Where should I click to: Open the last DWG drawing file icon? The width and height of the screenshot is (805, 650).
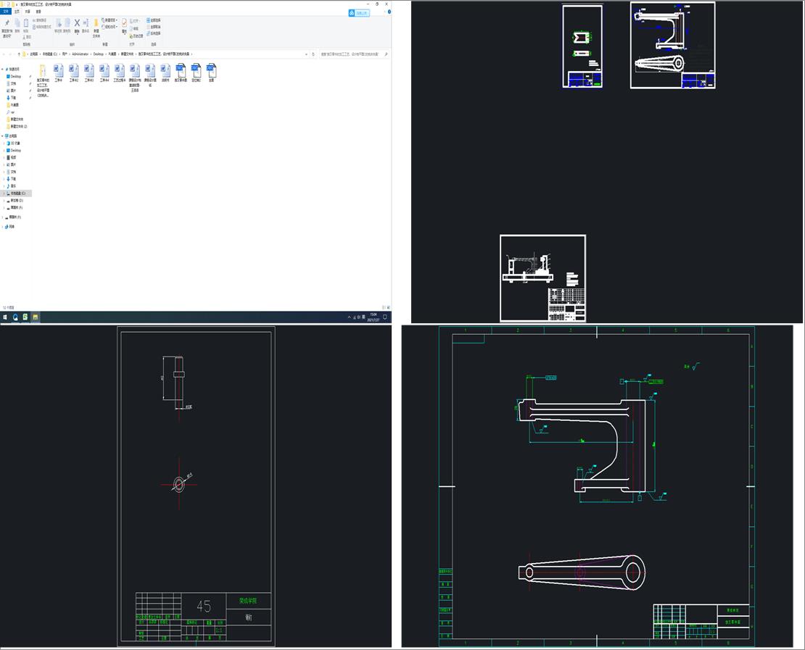[x=211, y=70]
